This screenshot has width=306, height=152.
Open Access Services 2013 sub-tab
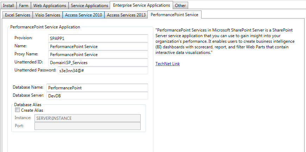point(126,15)
